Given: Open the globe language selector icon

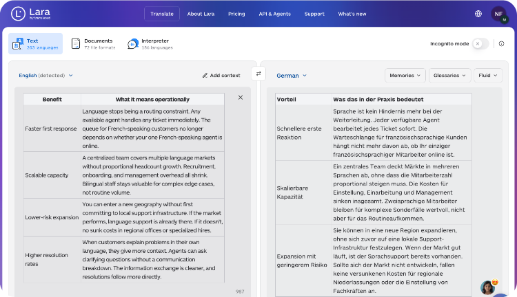Looking at the screenshot, I should [478, 14].
